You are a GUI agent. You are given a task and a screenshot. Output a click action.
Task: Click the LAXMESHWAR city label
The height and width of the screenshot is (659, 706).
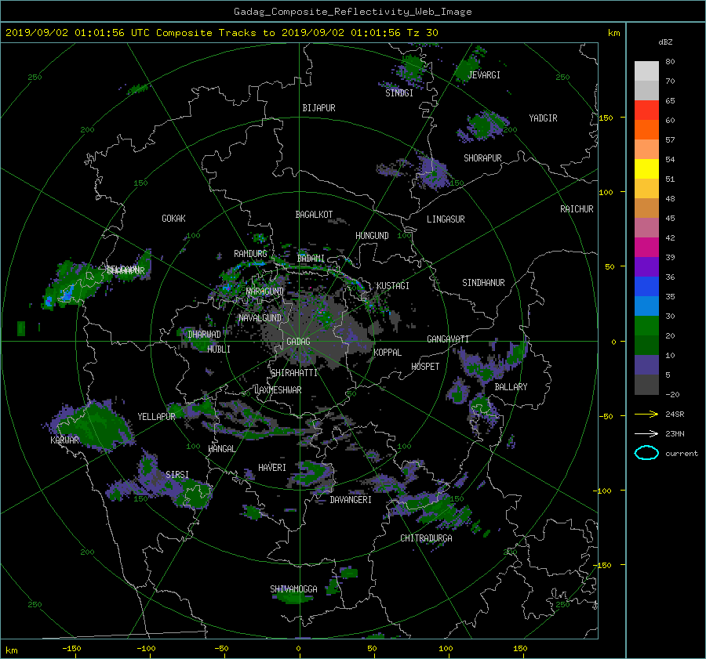pos(278,390)
